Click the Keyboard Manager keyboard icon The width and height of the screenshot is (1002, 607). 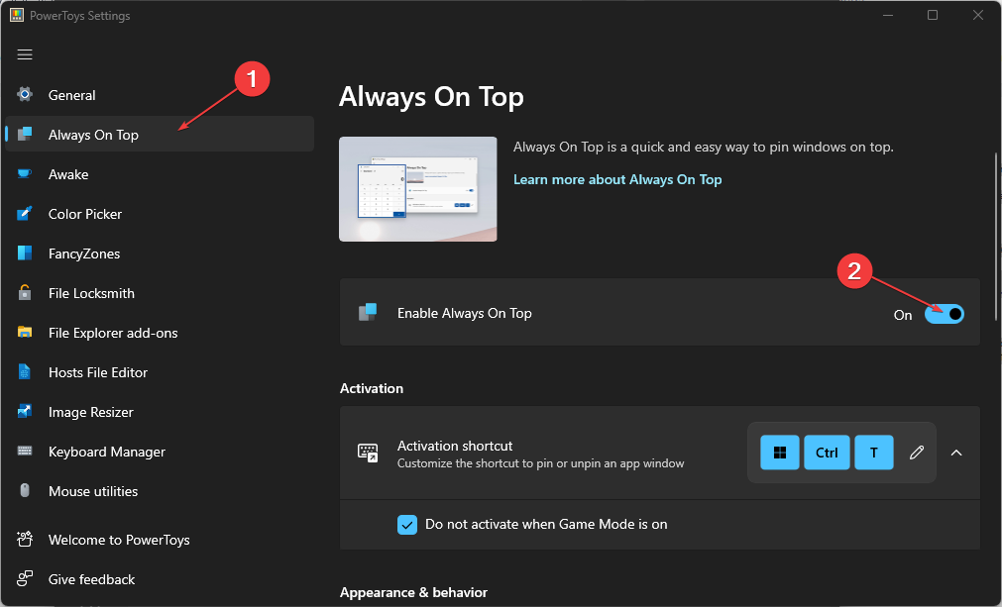(x=25, y=451)
